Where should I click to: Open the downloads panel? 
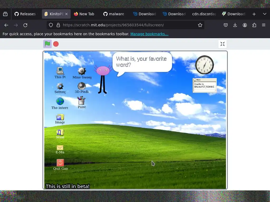click(x=235, y=25)
